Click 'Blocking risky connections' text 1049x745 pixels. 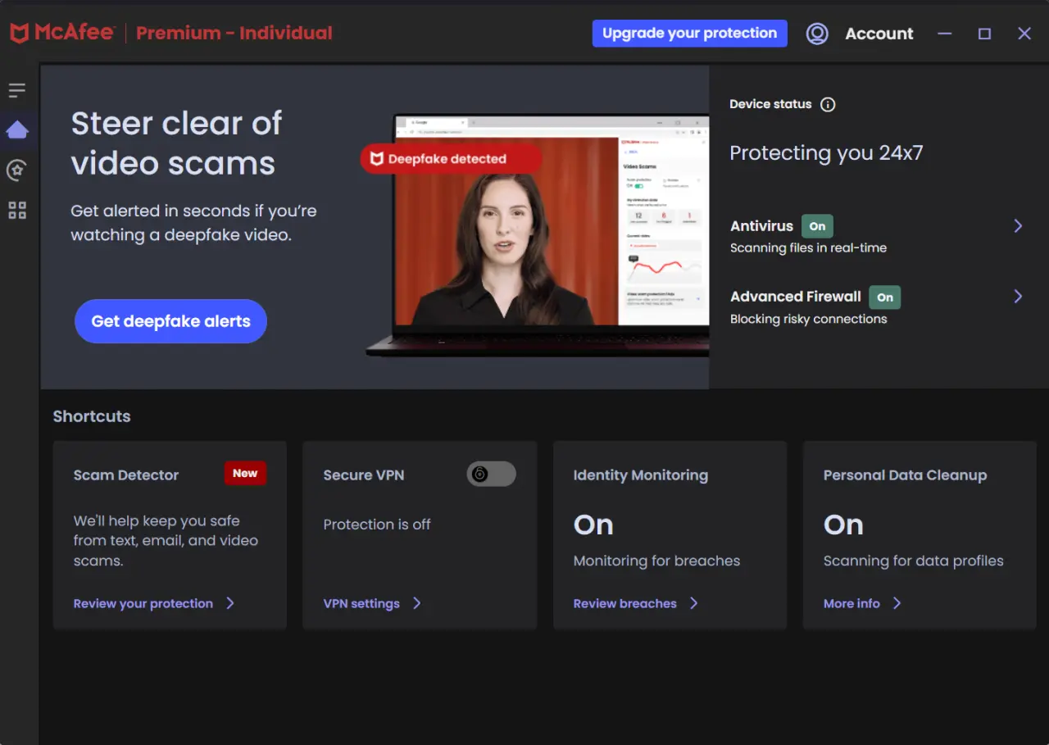pos(809,319)
